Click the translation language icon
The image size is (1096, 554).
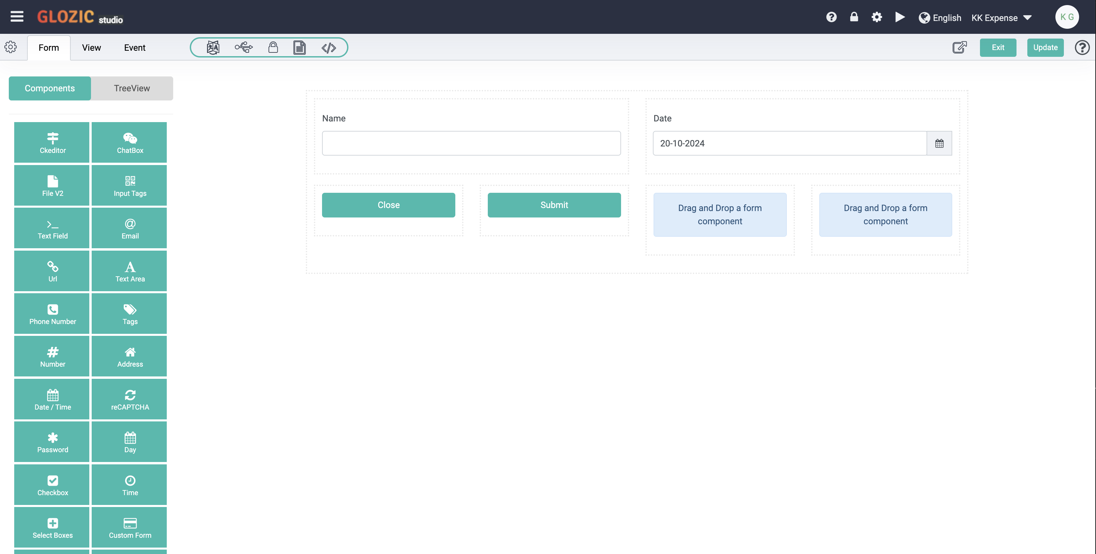[x=213, y=47]
